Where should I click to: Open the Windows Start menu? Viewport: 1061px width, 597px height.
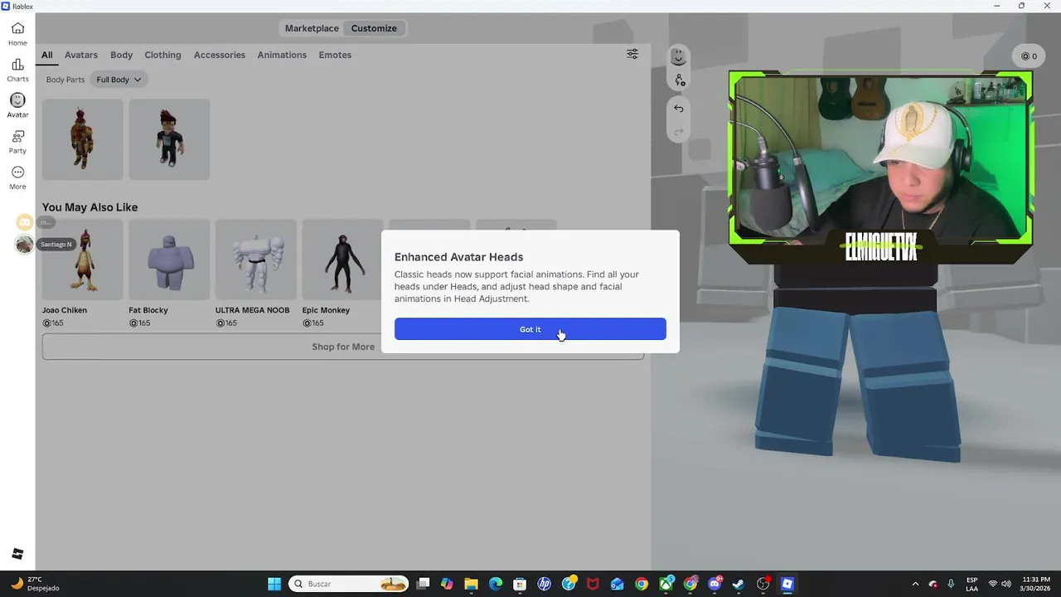pos(274,584)
